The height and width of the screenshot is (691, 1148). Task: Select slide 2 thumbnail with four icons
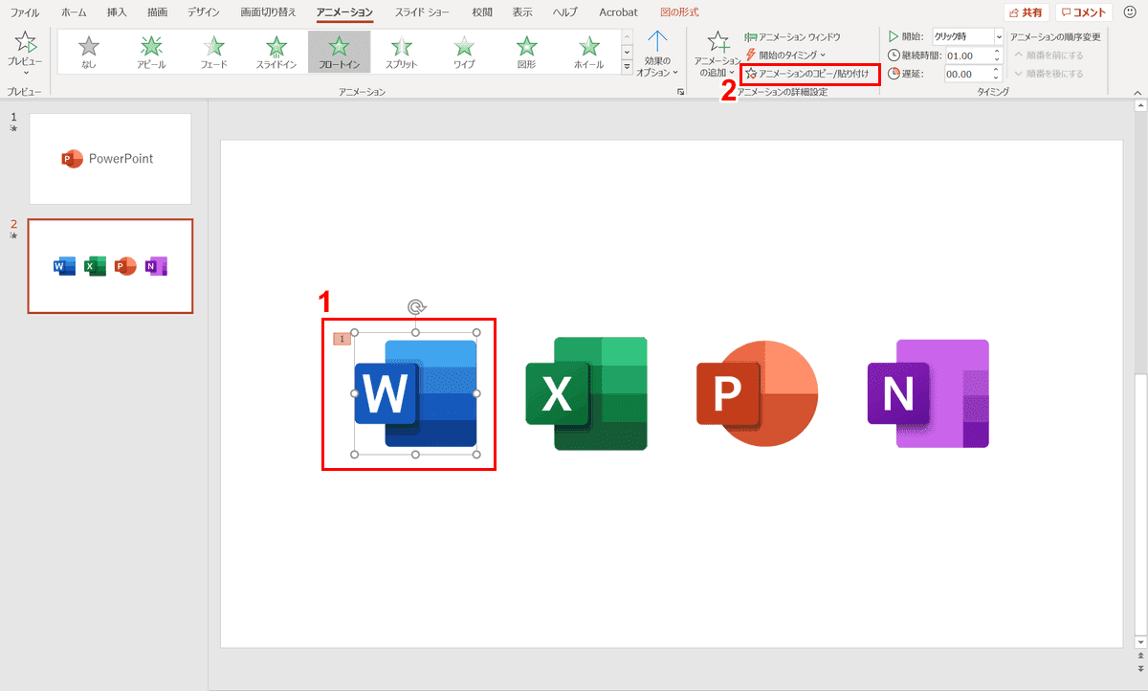(110, 266)
